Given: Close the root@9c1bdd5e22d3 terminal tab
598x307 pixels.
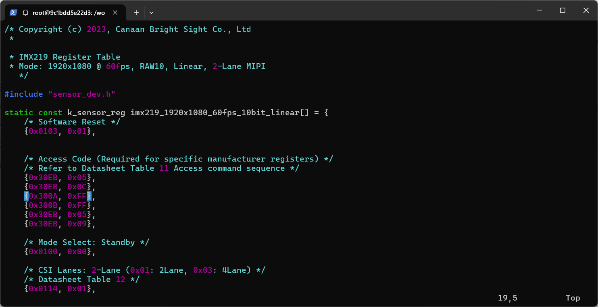Looking at the screenshot, I should 115,12.
